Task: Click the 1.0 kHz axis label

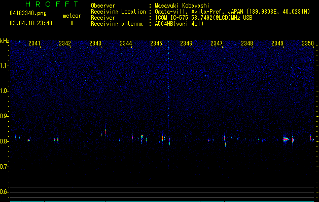Action: (5, 91)
